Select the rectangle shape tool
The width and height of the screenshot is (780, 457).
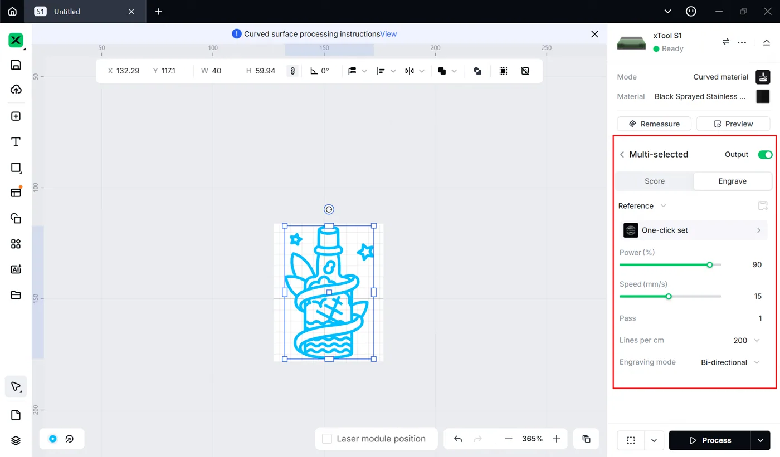16,168
